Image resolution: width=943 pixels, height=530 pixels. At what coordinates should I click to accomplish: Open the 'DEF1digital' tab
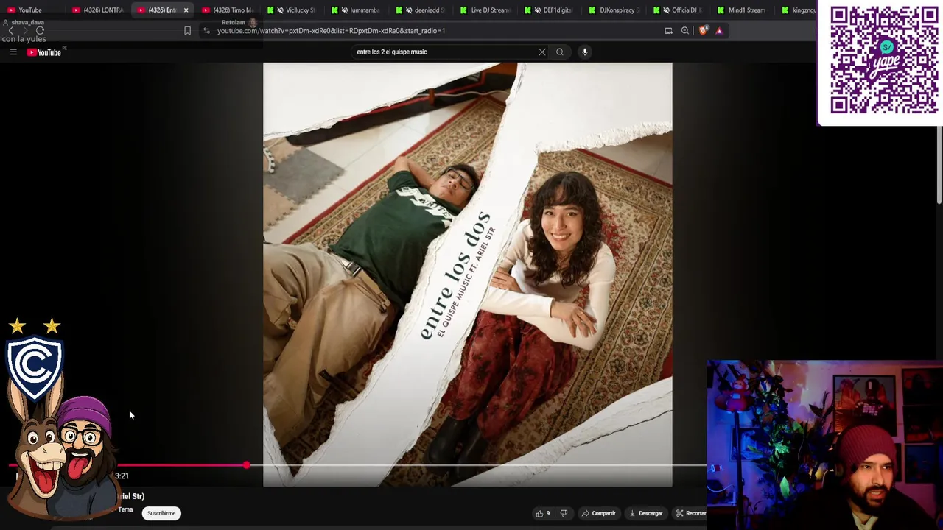pos(550,10)
